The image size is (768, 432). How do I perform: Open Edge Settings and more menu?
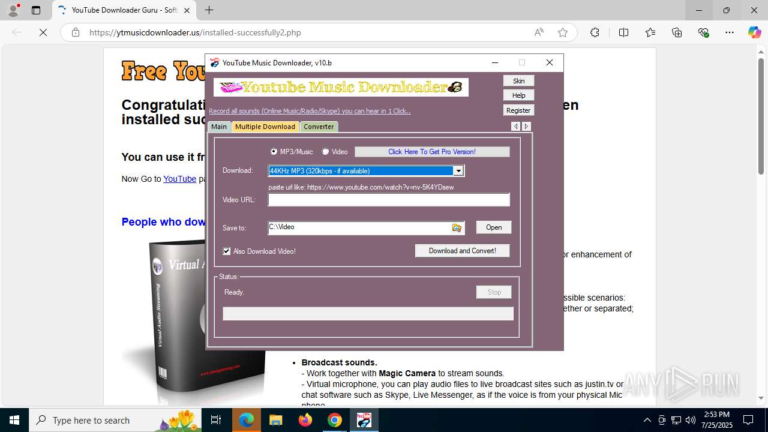730,32
